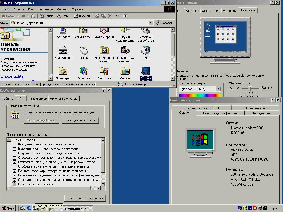Uncheck Скрывать расширения для зарегистрированных типов

point(14,180)
